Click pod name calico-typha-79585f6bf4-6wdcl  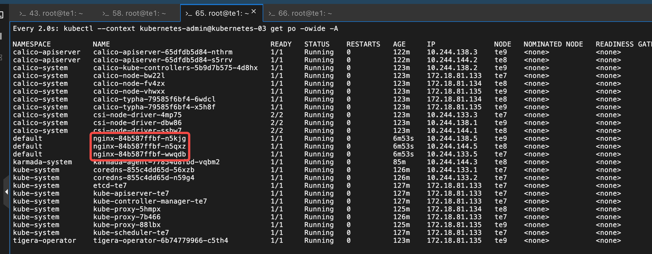click(154, 99)
